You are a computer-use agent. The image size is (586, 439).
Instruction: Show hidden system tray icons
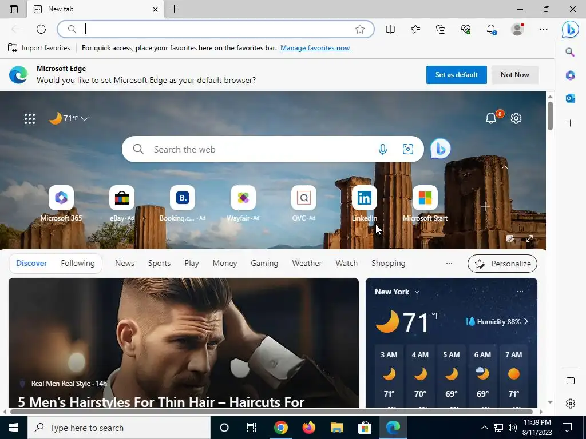click(x=484, y=428)
